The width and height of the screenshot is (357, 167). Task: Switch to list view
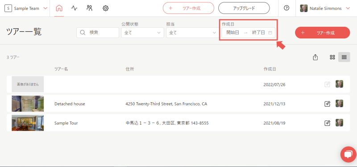point(344,57)
